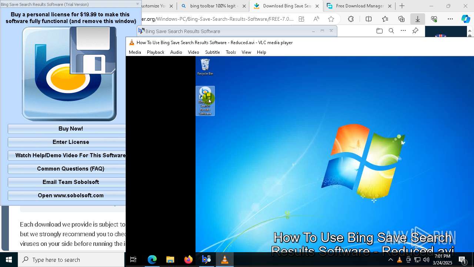Open Task View on taskbar
474x267 pixels.
coord(133,260)
